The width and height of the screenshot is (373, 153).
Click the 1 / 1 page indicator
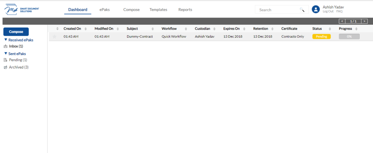[353, 21]
